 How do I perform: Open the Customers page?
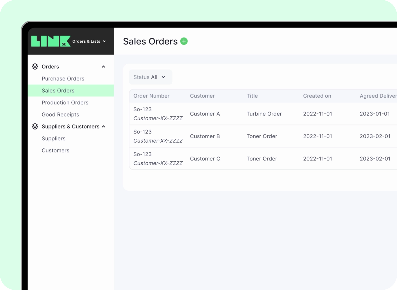[x=55, y=150]
